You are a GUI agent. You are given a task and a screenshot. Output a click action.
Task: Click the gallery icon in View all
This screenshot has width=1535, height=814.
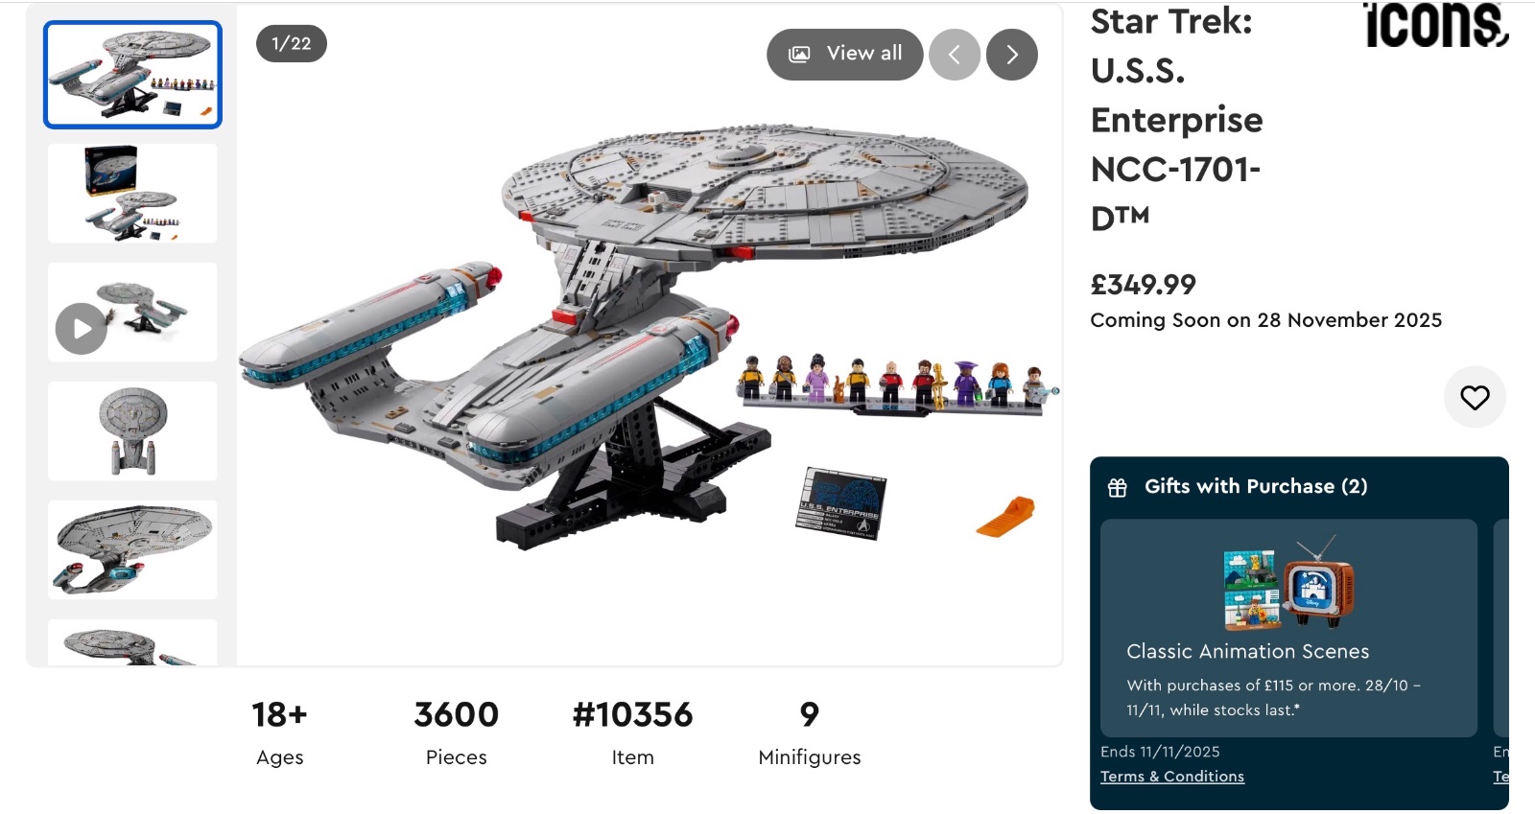click(x=799, y=55)
